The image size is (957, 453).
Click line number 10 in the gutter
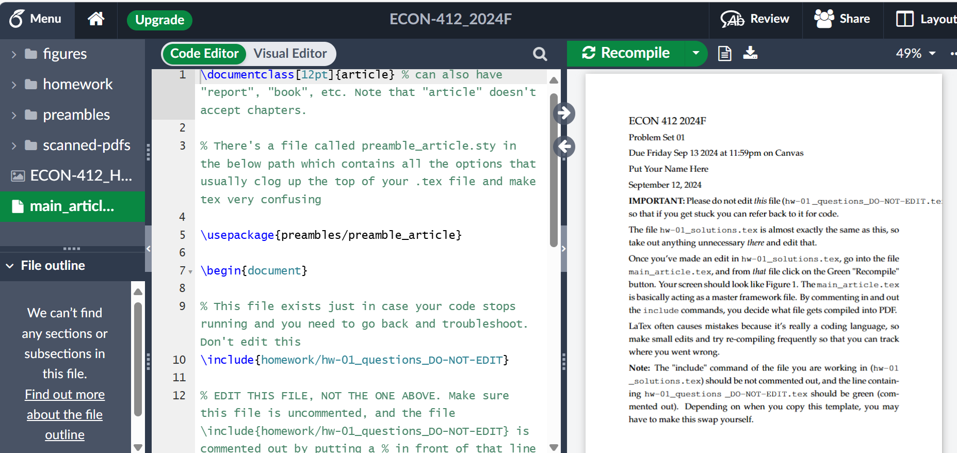(x=179, y=360)
